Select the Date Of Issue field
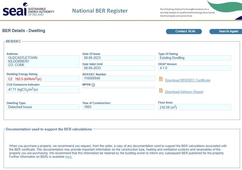 [119, 58]
